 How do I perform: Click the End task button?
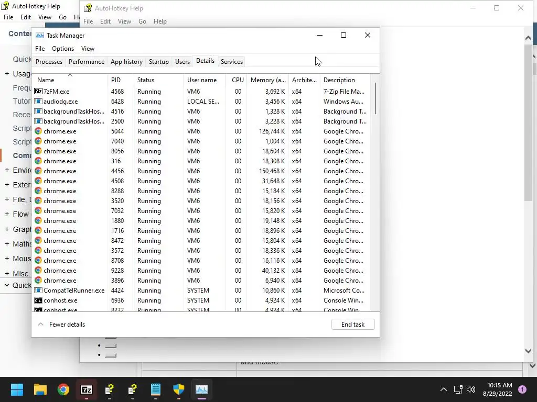(x=353, y=325)
